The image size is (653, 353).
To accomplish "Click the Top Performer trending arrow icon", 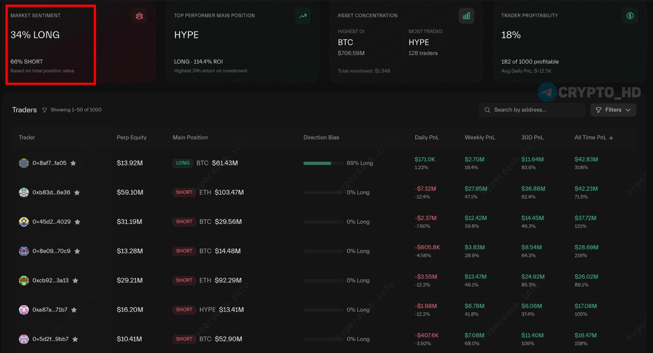I will [x=303, y=16].
